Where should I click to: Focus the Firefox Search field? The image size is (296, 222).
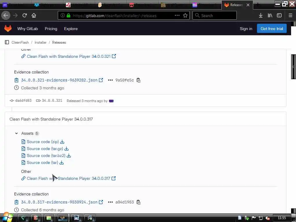[214, 16]
